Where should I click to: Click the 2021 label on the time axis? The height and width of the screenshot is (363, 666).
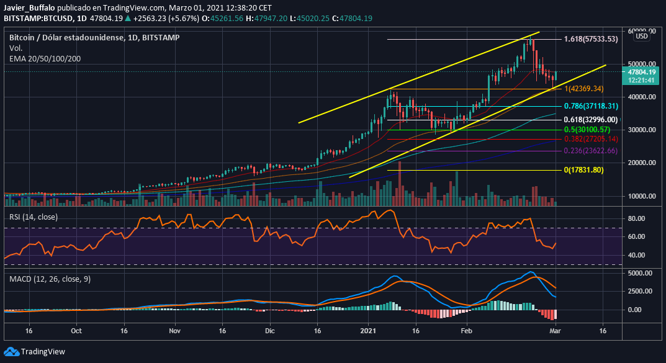tap(369, 331)
